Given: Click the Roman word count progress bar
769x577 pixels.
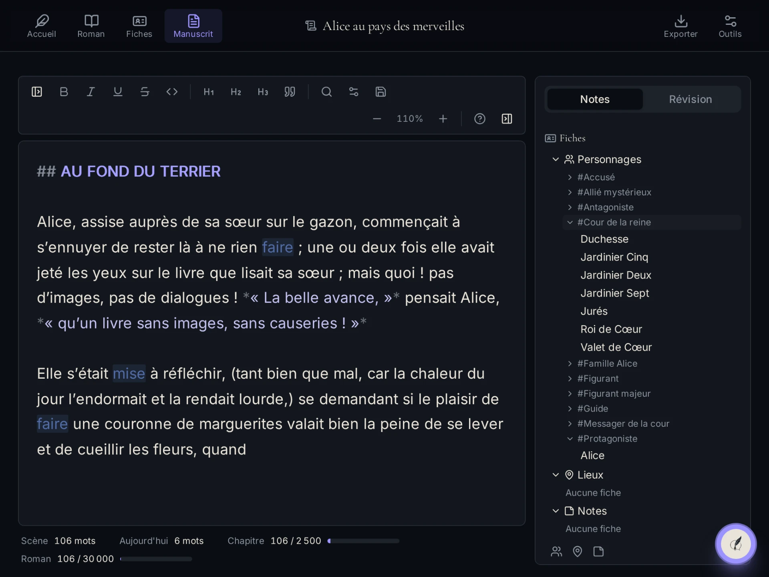Looking at the screenshot, I should pyautogui.click(x=156, y=559).
